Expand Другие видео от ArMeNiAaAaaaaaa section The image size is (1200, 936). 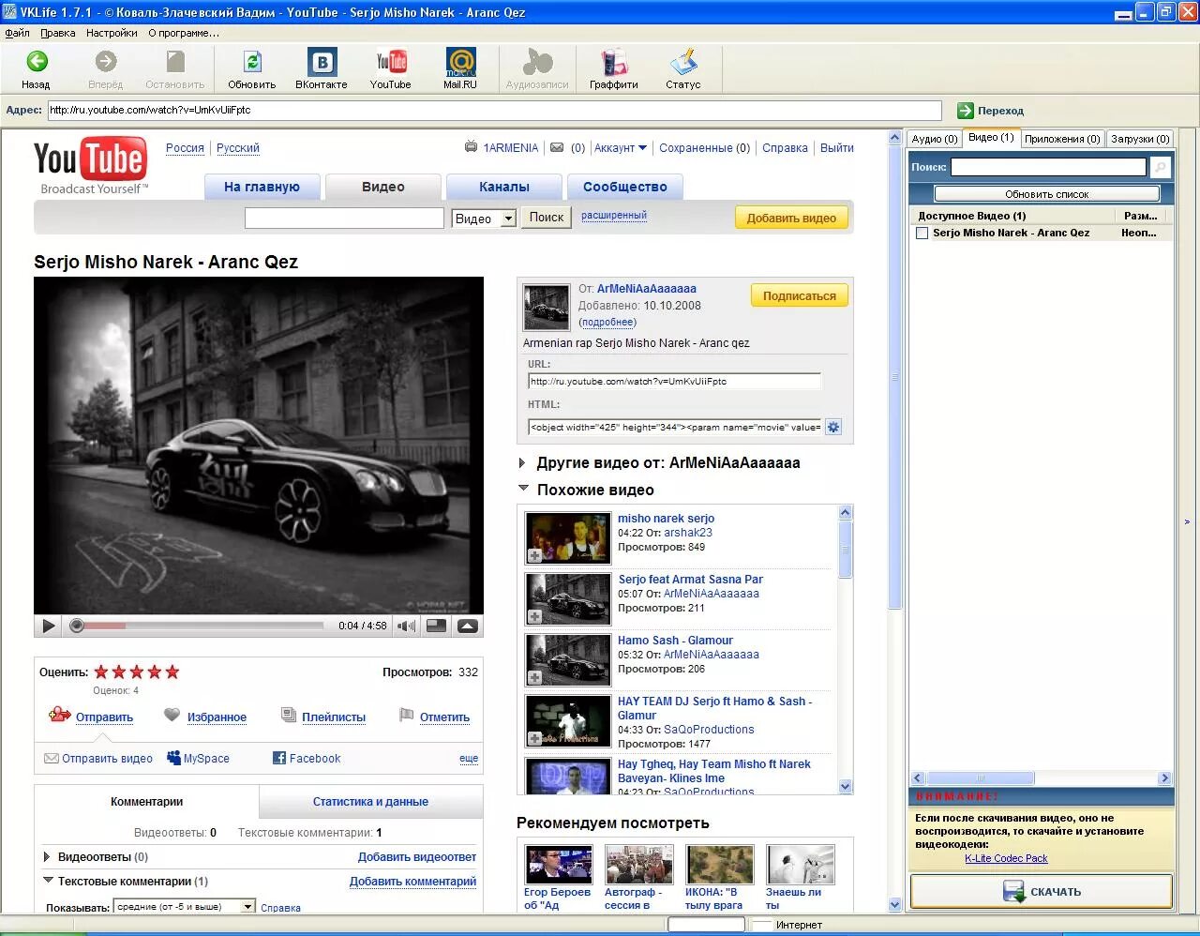tap(522, 463)
